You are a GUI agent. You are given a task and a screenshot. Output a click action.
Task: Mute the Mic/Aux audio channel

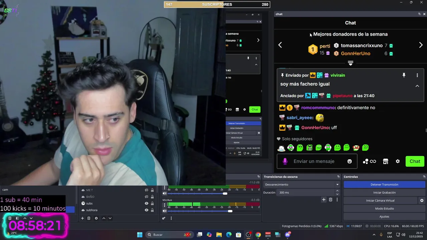[x=164, y=211]
